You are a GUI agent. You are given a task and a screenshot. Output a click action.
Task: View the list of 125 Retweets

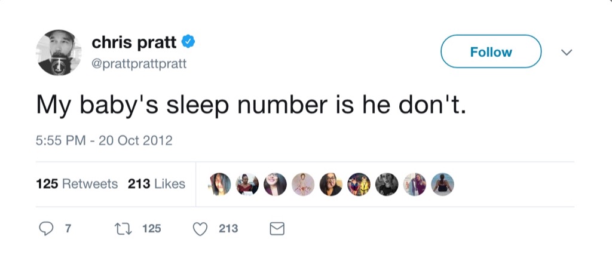(x=77, y=184)
